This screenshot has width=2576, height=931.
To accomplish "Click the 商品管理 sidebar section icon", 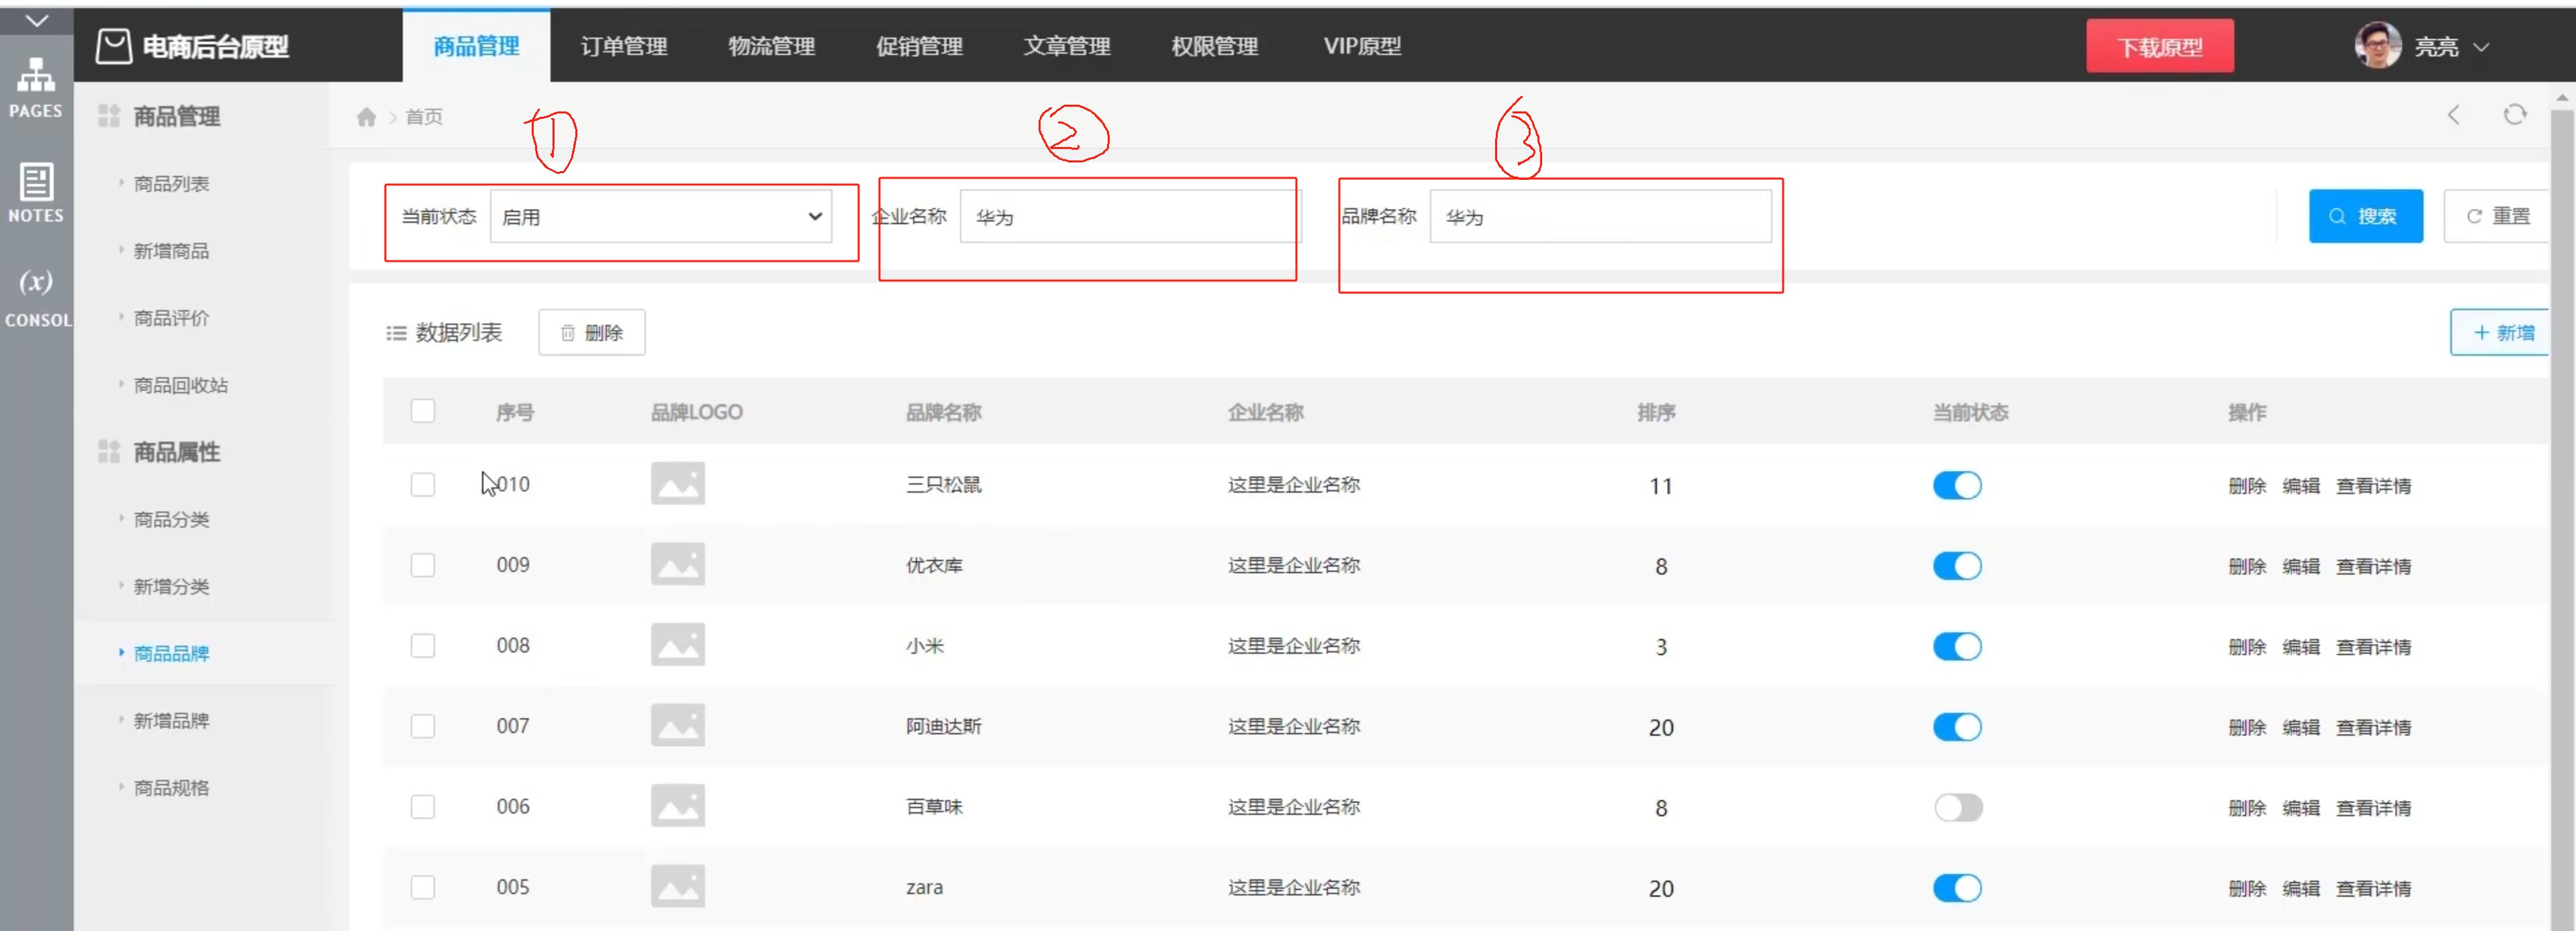I will (109, 116).
